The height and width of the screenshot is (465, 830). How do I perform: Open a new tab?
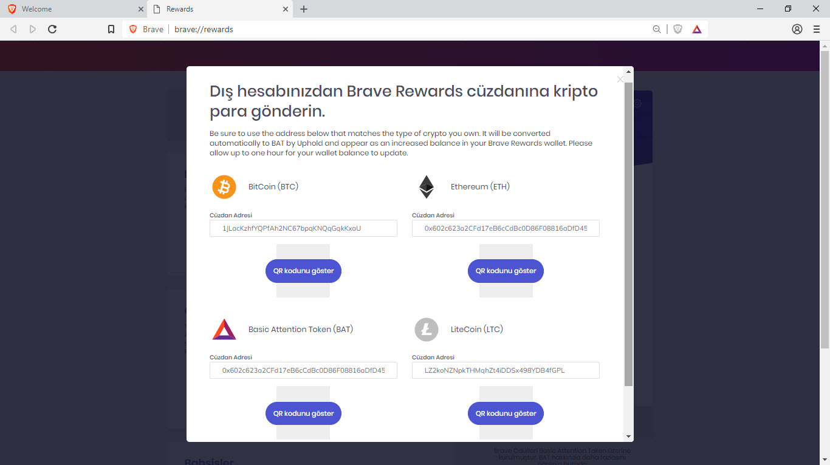pos(304,9)
